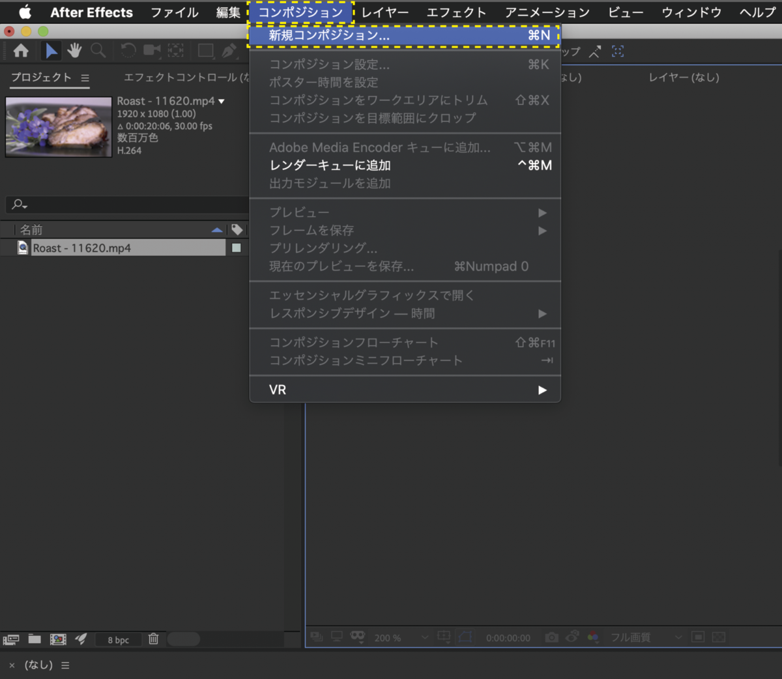Open the After Effects application menu
The width and height of the screenshot is (782, 679).
tap(91, 12)
